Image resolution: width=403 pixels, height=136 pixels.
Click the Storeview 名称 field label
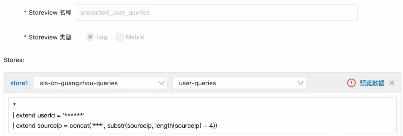50,13
